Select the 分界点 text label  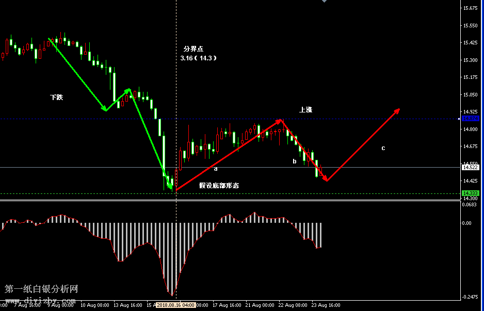pyautogui.click(x=193, y=48)
